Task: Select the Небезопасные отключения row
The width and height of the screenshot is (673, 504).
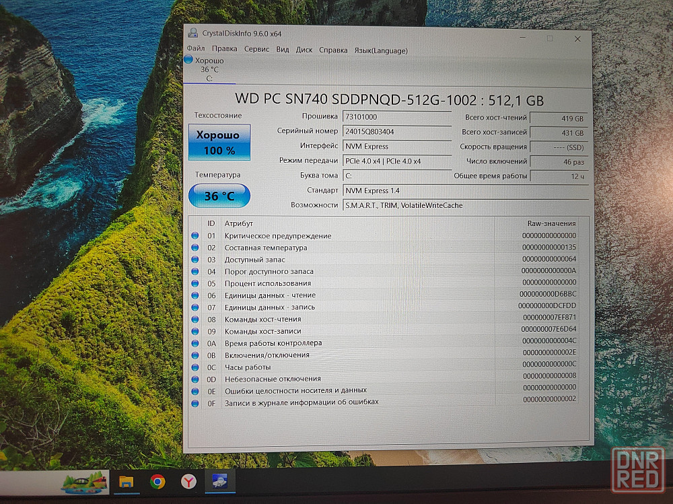Action: click(x=384, y=378)
